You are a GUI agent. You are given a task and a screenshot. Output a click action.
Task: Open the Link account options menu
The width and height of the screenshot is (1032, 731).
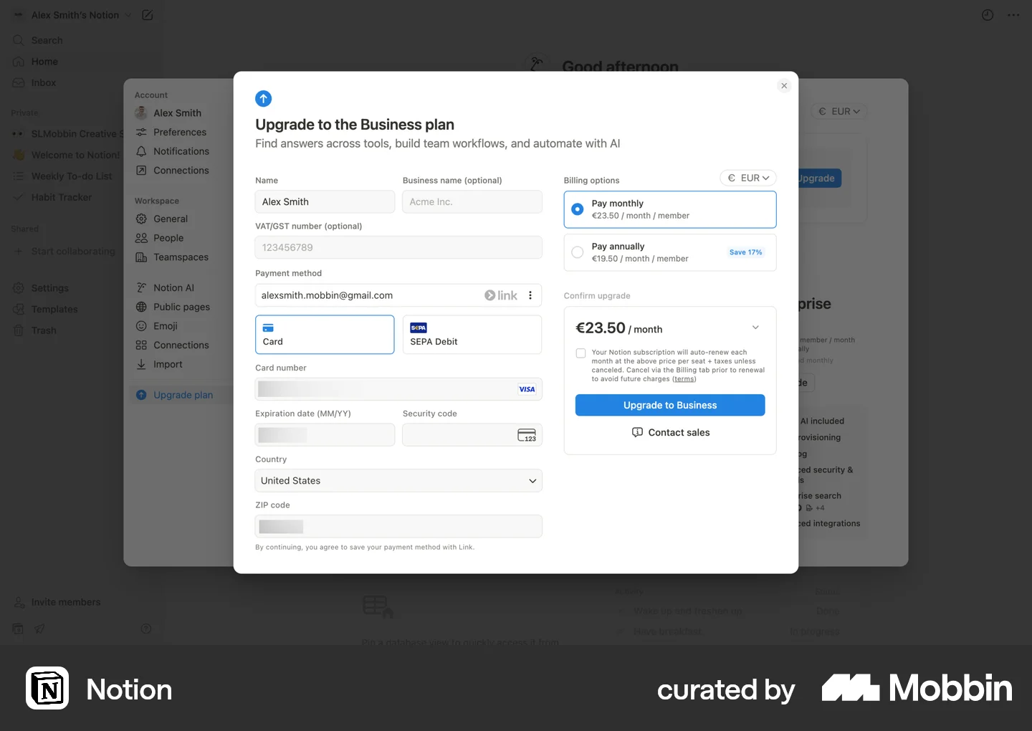click(530, 295)
